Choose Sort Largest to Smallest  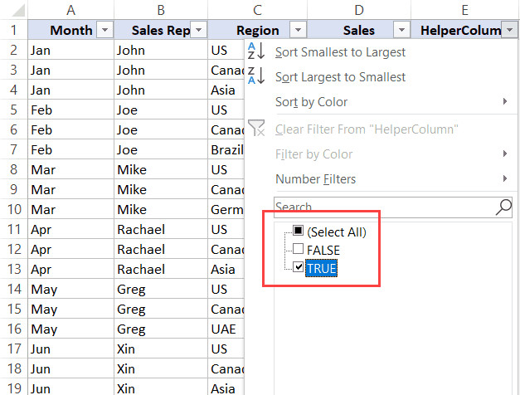click(x=340, y=77)
